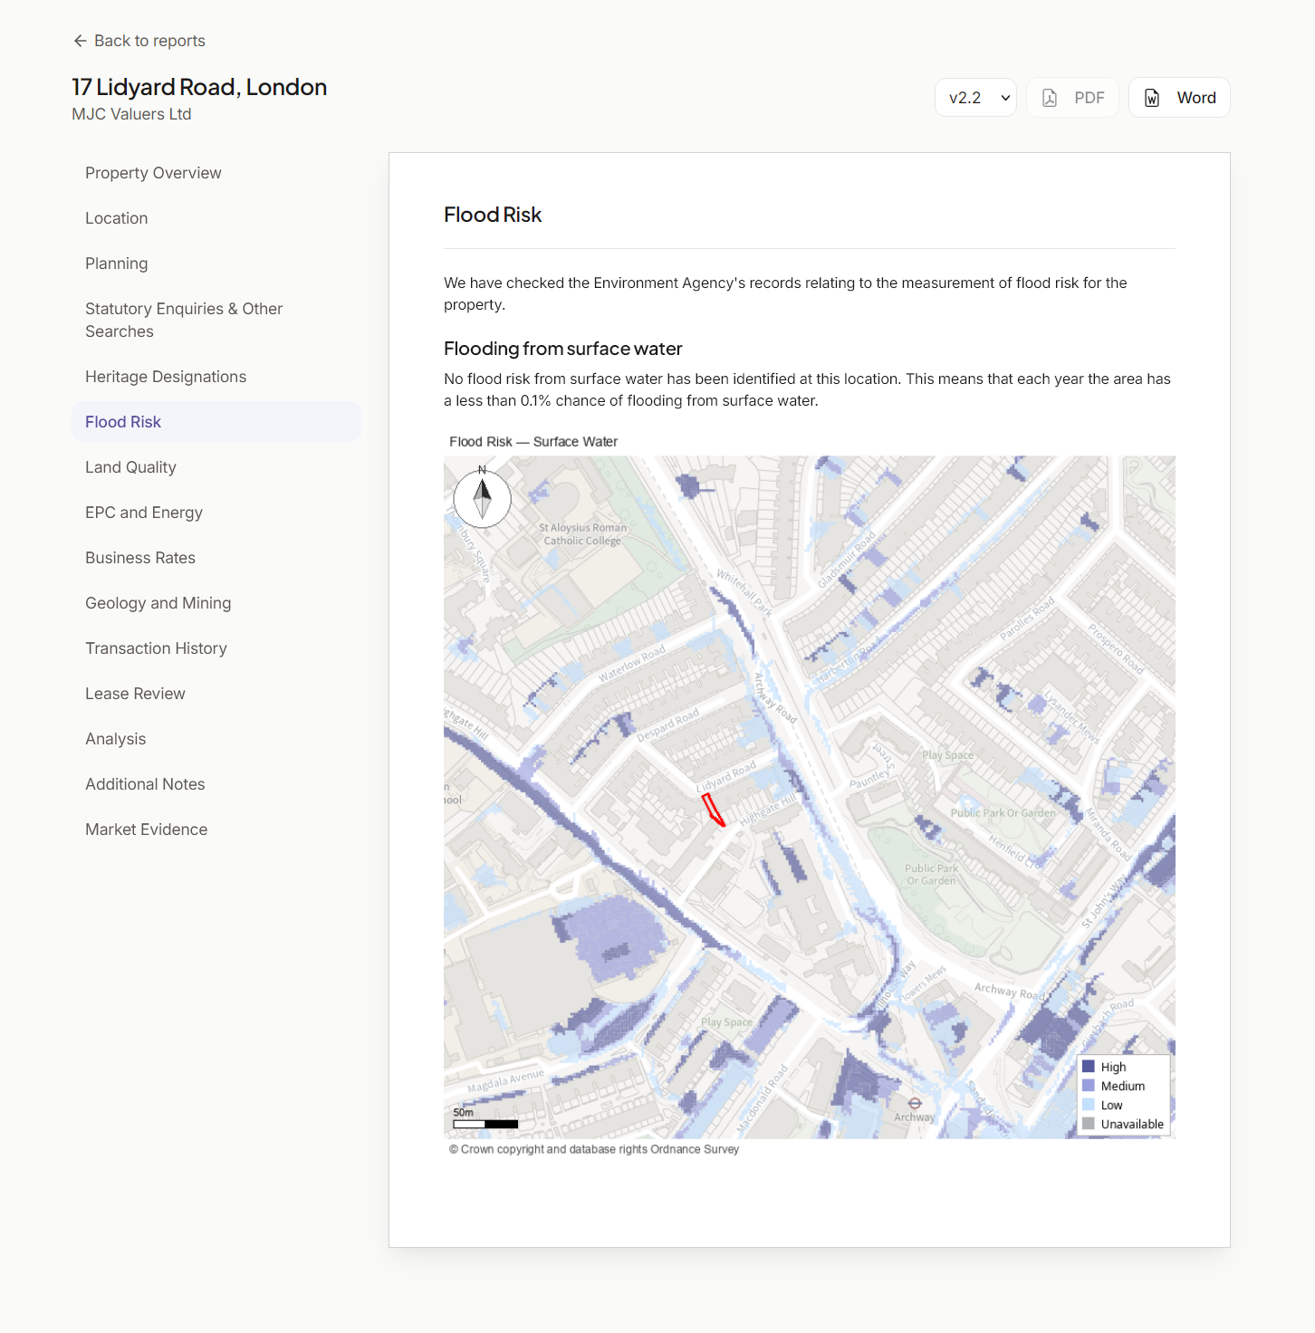Open Analysis section

(x=216, y=739)
